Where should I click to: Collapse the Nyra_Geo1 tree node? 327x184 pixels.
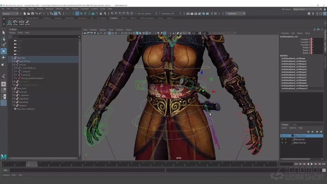point(13,88)
